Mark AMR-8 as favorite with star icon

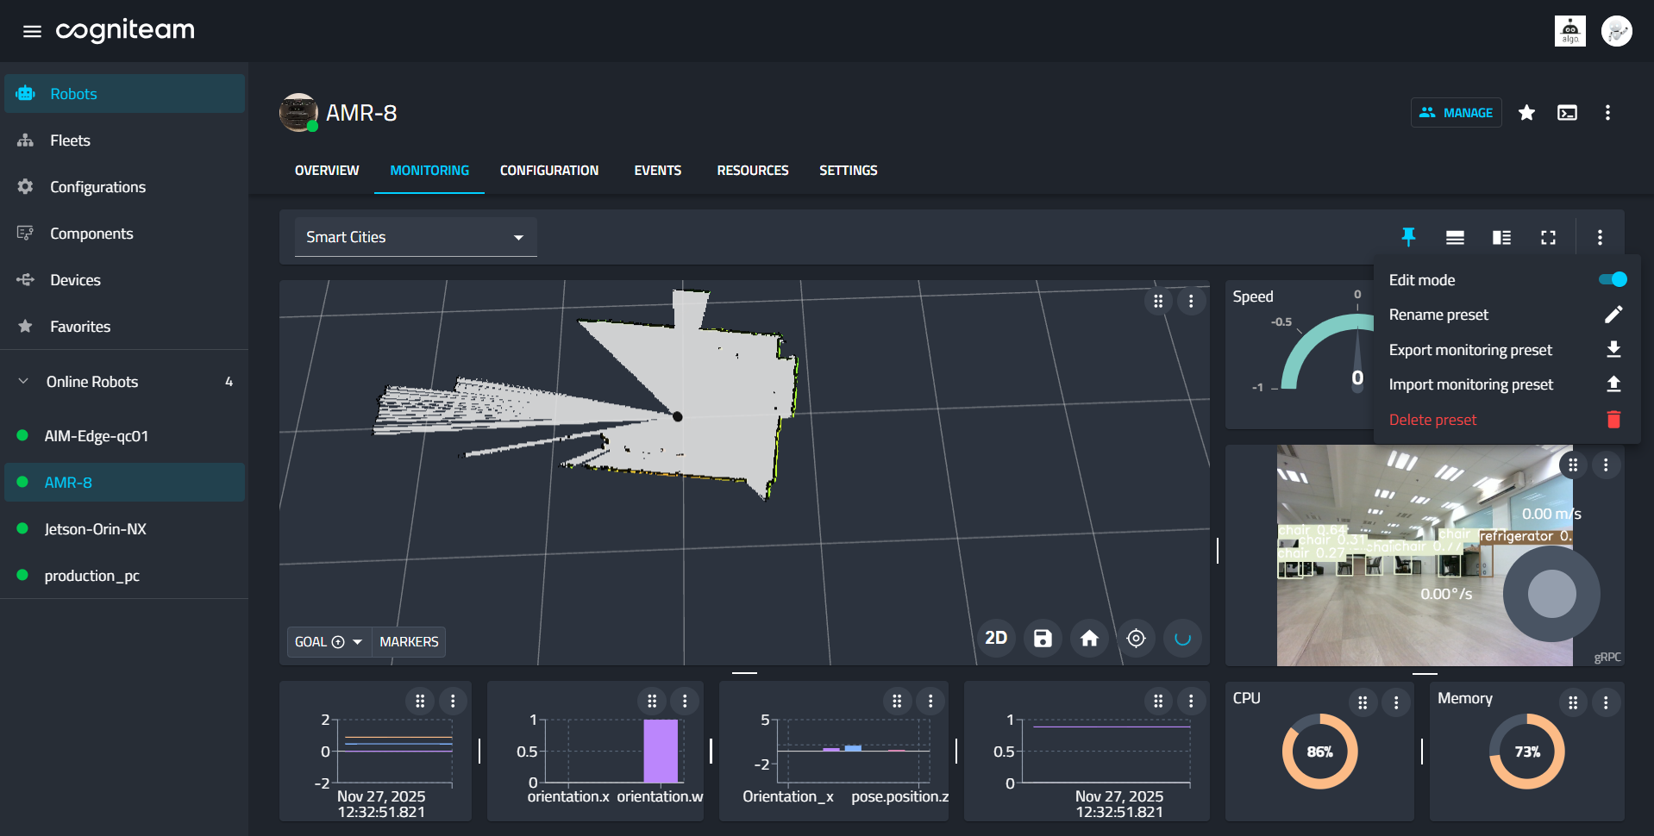click(1526, 113)
